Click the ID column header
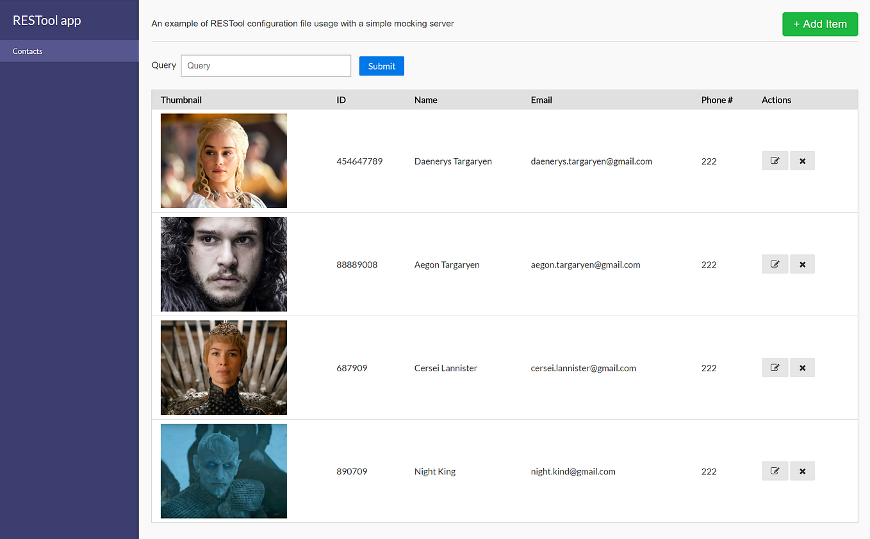870x539 pixels. (341, 100)
